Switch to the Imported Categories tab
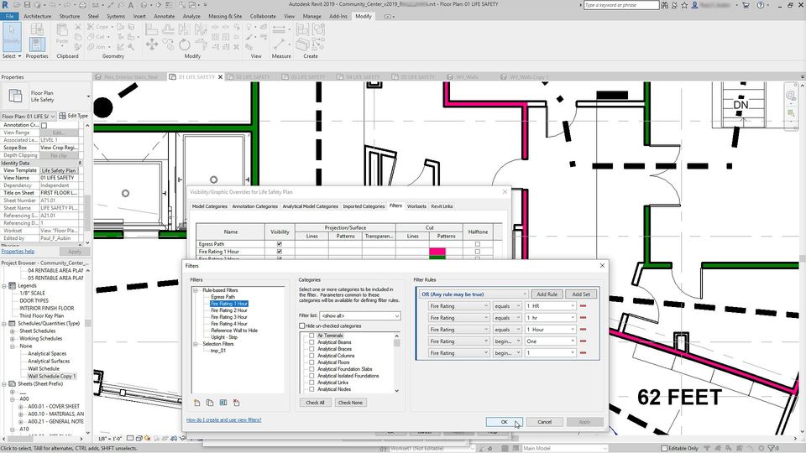The height and width of the screenshot is (453, 806). tap(364, 206)
